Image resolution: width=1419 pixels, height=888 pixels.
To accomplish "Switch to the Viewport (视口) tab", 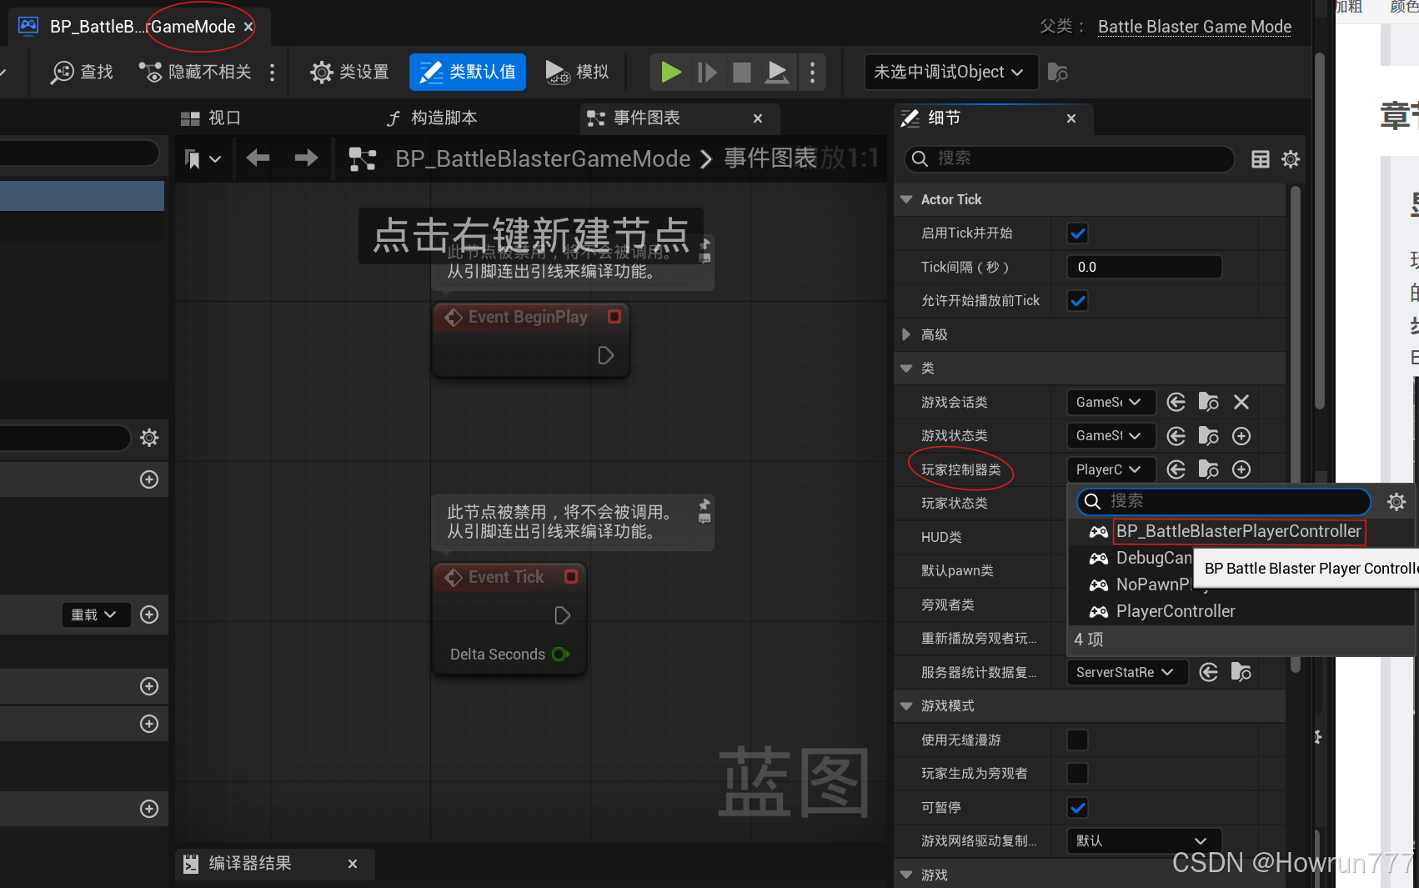I will pos(212,118).
